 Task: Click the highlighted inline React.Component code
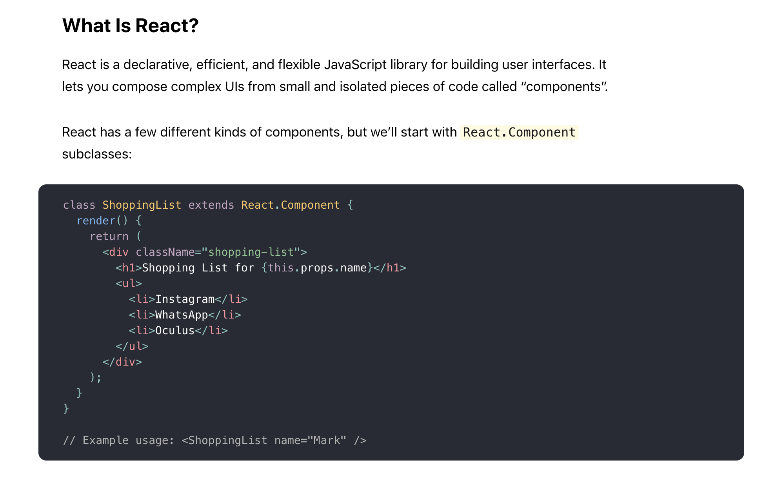click(x=519, y=133)
